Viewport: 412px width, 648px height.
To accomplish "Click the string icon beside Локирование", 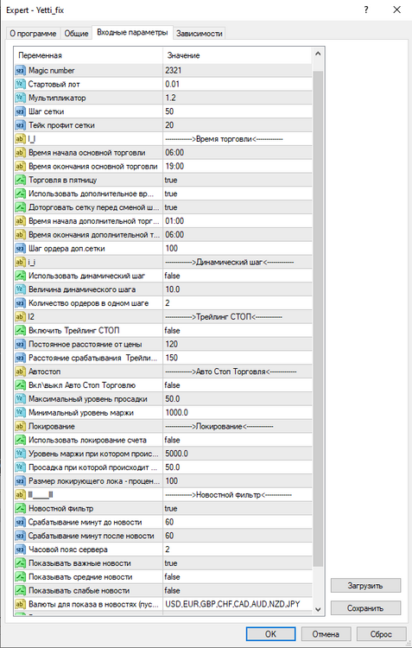I will (20, 427).
